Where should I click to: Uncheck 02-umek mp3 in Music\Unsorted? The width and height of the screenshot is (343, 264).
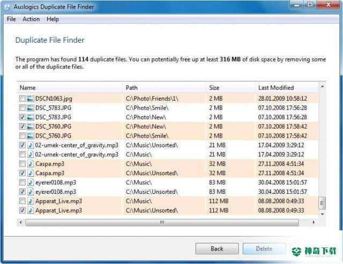pos(23,145)
